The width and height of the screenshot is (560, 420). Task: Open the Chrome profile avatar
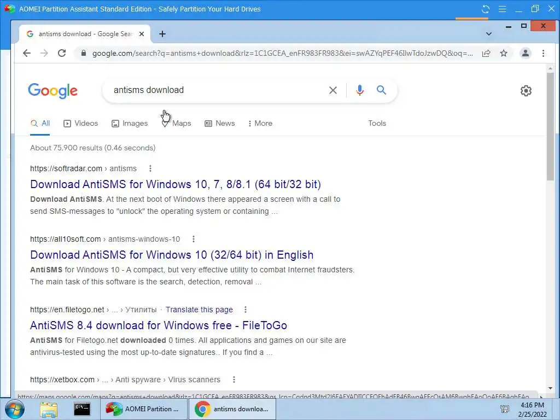tap(526, 53)
